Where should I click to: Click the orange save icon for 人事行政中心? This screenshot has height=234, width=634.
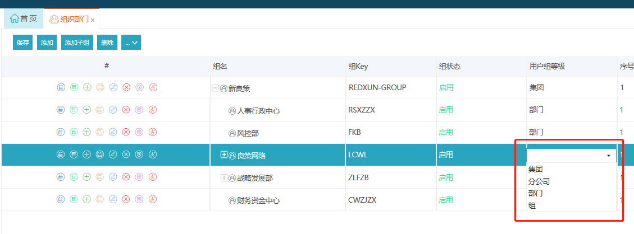(x=100, y=110)
